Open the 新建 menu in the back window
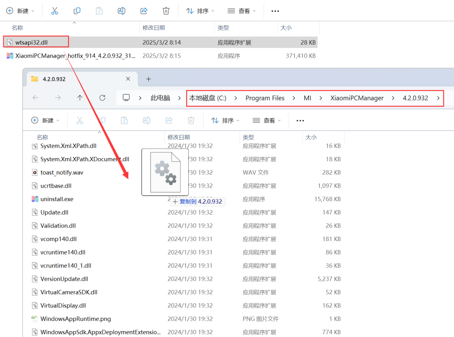 click(x=20, y=11)
